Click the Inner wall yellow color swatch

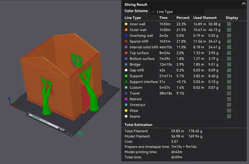pos(126,24)
